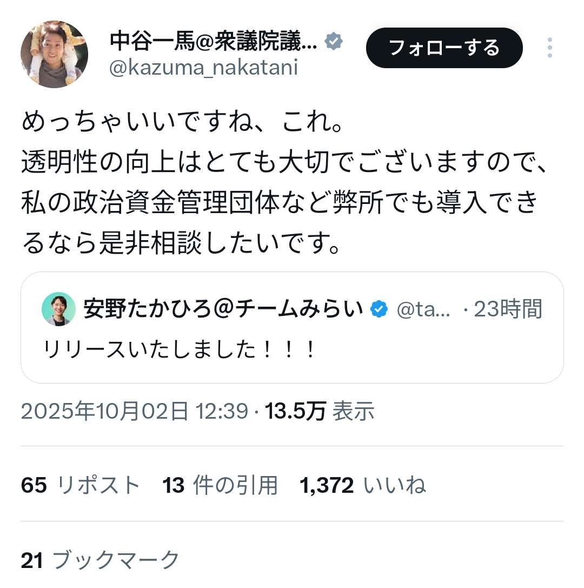Open the quoted post text リリースいたしました！！！

tap(178, 351)
